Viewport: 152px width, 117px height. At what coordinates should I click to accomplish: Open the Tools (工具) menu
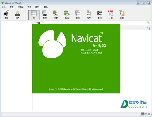(x=29, y=7)
